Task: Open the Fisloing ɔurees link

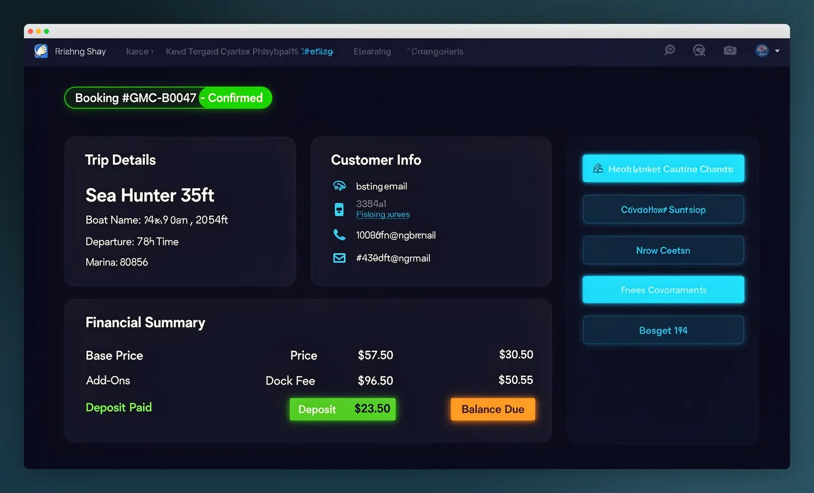Action: [x=383, y=214]
